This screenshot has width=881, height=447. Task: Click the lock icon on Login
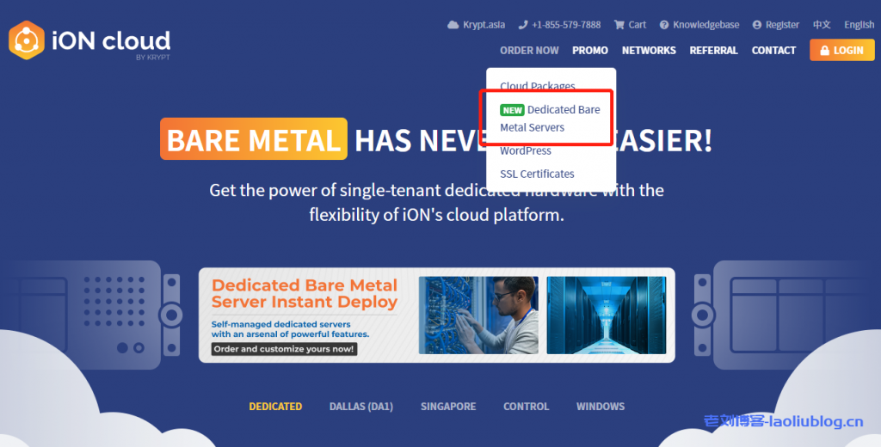[825, 51]
